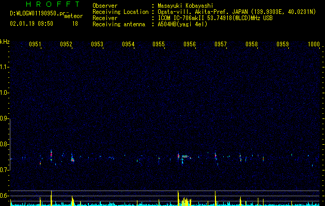Click the HROFFT title text
The image size is (325, 206).
pos(53,4)
